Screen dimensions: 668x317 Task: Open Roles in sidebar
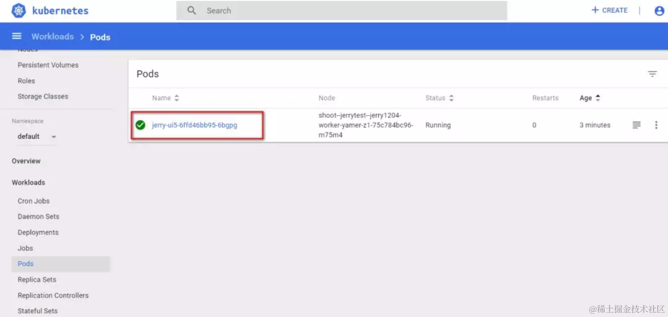(x=26, y=81)
